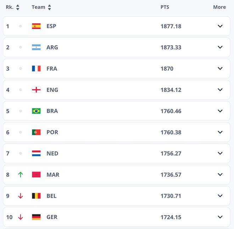Image resolution: width=234 pixels, height=229 pixels.
Task: Expand the ARG row chevron
Action: 220,48
